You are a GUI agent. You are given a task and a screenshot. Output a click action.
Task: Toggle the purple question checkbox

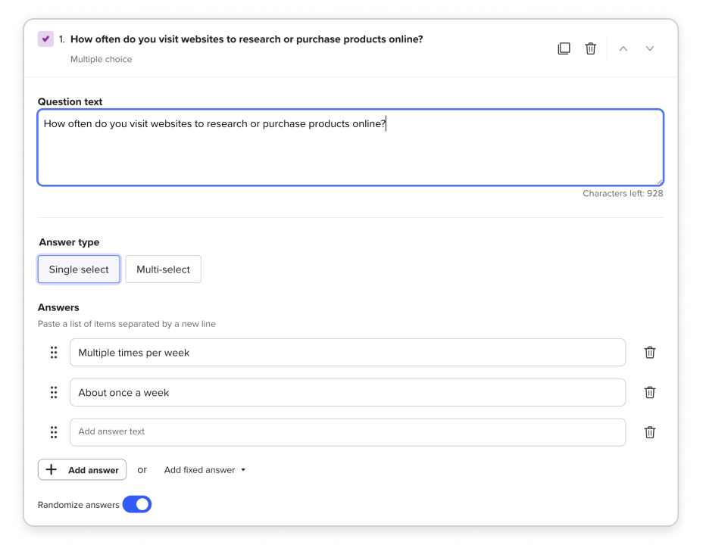tap(45, 39)
